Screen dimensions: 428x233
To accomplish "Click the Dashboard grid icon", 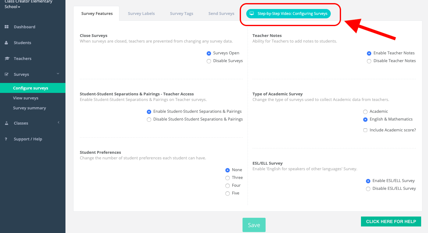I will pyautogui.click(x=7, y=27).
